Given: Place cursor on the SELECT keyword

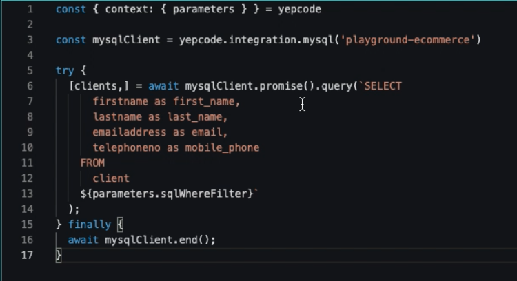Looking at the screenshot, I should pos(383,86).
